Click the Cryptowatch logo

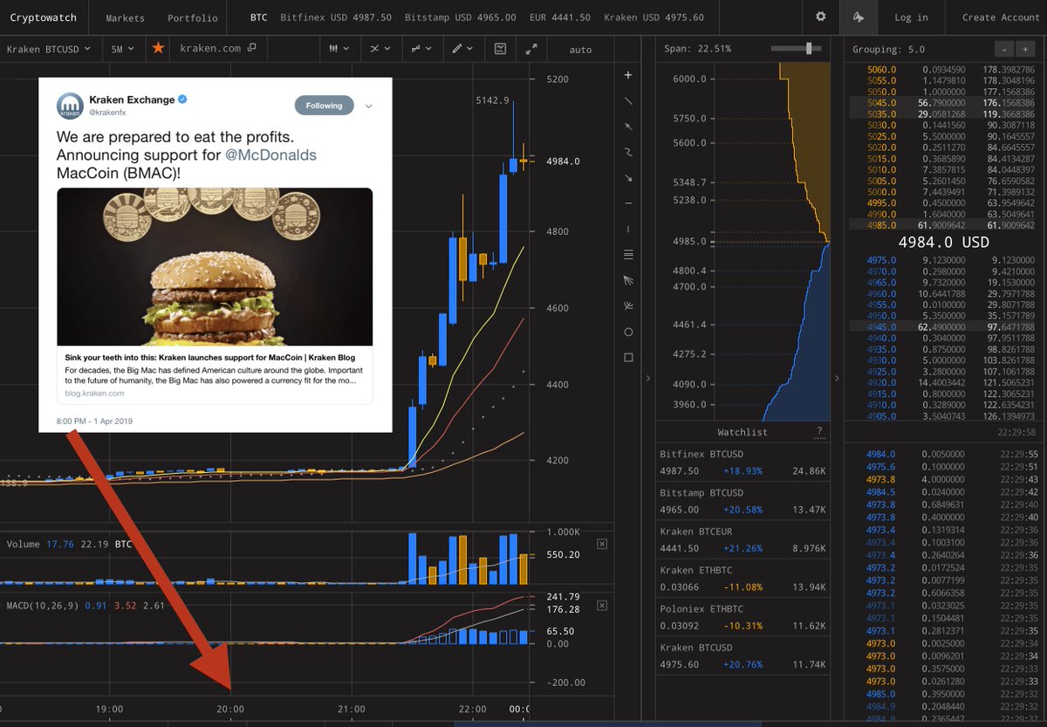coord(43,17)
